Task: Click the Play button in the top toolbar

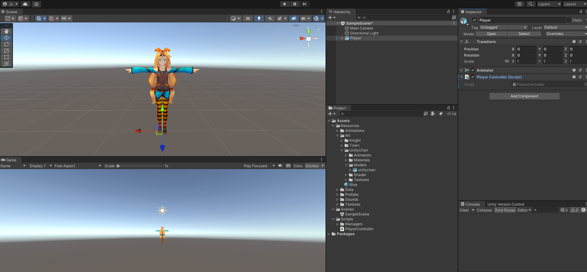Action: tap(285, 4)
